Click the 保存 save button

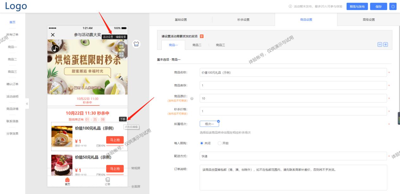point(378,6)
